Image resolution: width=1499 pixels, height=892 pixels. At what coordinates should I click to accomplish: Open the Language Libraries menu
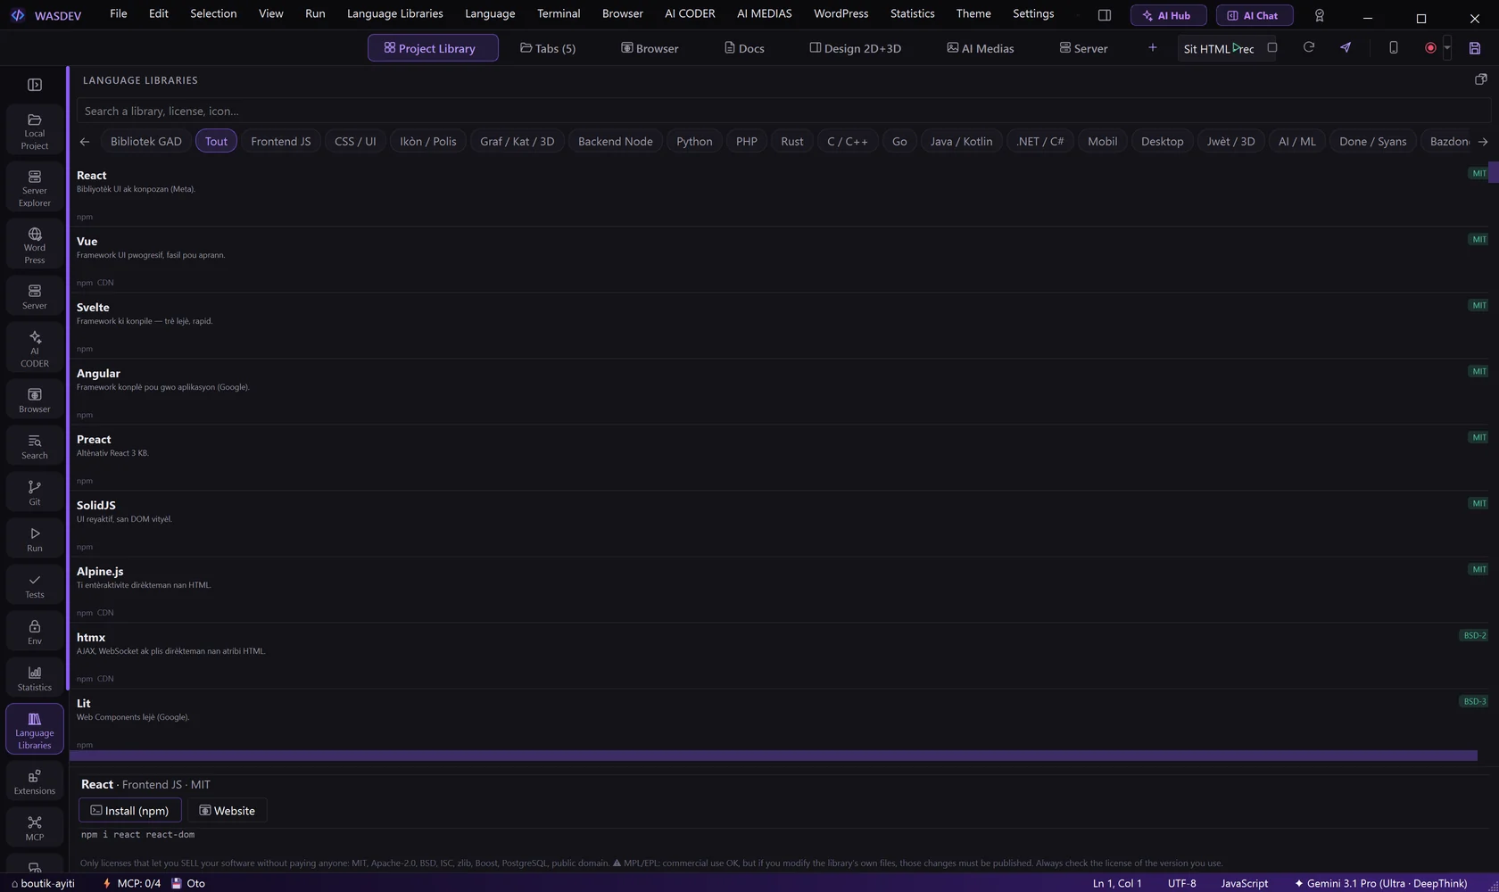click(394, 13)
